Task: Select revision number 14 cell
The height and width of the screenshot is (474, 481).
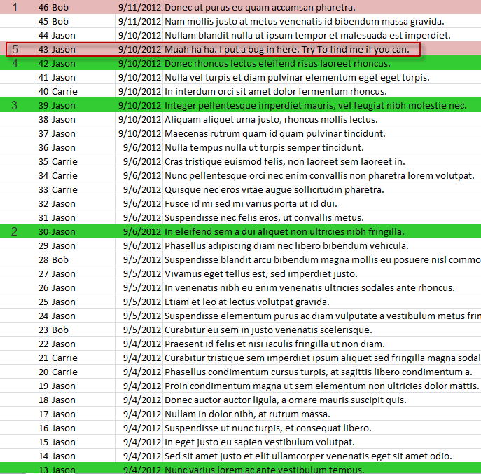Action: [43, 456]
